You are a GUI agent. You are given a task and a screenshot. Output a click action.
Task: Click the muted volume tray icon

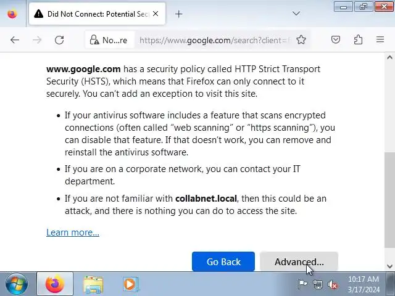coord(333,284)
